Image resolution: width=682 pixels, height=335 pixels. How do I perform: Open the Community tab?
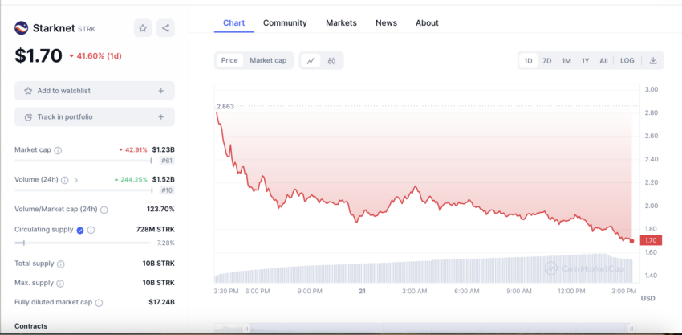pyautogui.click(x=285, y=23)
